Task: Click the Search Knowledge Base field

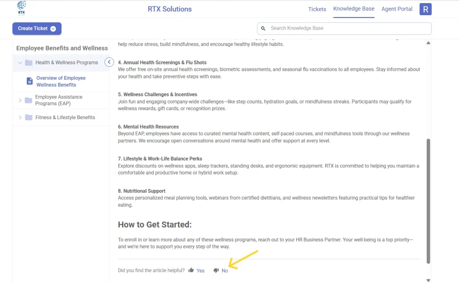Action: 344,28
